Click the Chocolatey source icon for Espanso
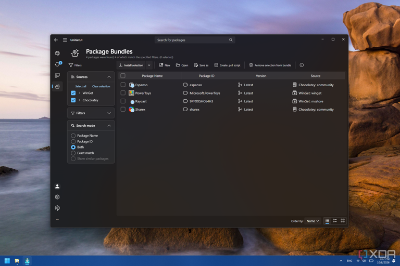The height and width of the screenshot is (266, 400). tap(295, 85)
